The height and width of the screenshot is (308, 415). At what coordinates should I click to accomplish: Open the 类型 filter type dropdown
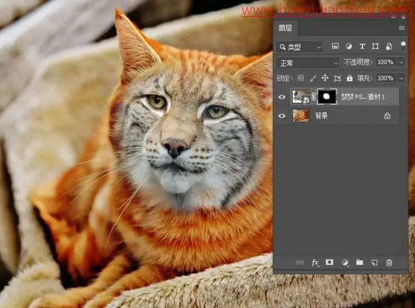pyautogui.click(x=299, y=47)
